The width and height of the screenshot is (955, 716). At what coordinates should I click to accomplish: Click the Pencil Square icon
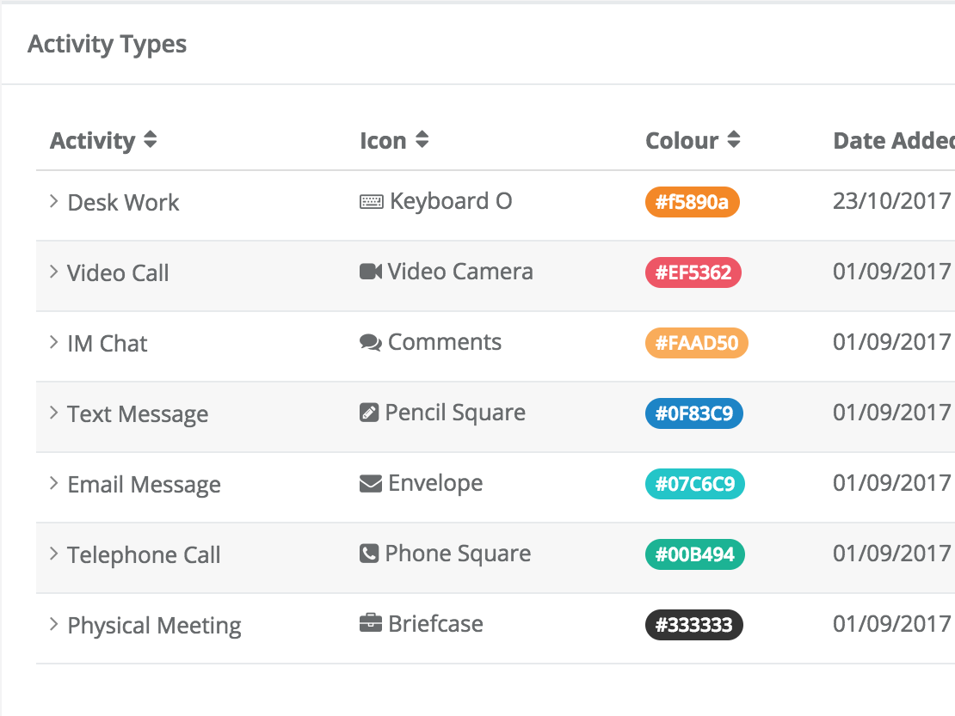[x=369, y=413]
